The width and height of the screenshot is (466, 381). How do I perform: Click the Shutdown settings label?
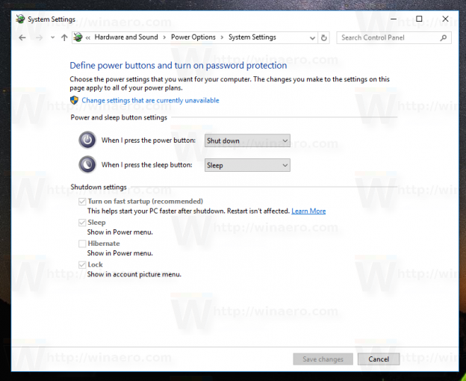pos(99,187)
